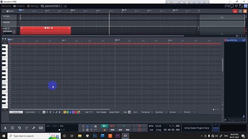The height and width of the screenshot is (139, 248).
Task: Choose the purple note colour swatch
Action: (73, 112)
